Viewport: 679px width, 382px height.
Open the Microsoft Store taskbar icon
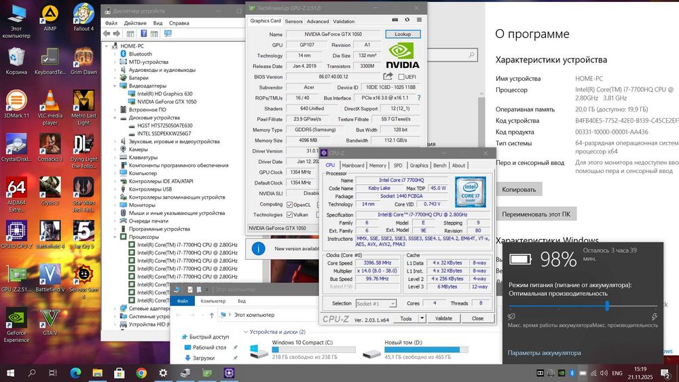119,373
